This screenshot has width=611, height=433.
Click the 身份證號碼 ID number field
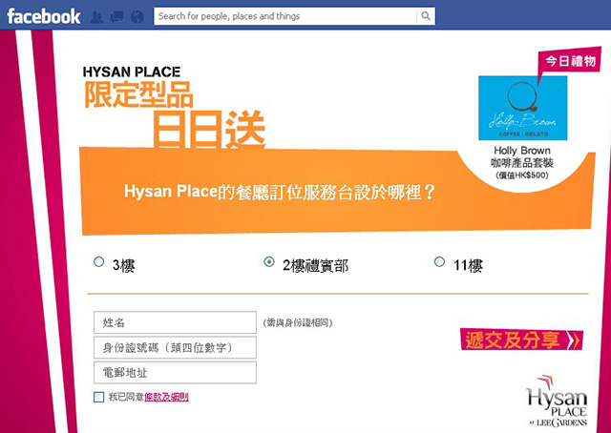[175, 347]
